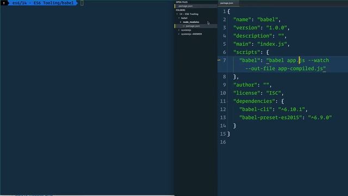The image size is (348, 196).
Task: Expand the node_modules folder arrow
Action: (x=181, y=22)
